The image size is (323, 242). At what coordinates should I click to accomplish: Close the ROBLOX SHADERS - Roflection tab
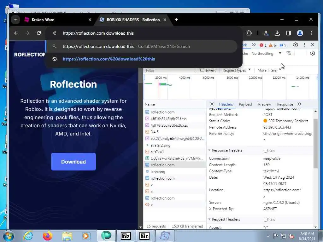click(x=165, y=20)
